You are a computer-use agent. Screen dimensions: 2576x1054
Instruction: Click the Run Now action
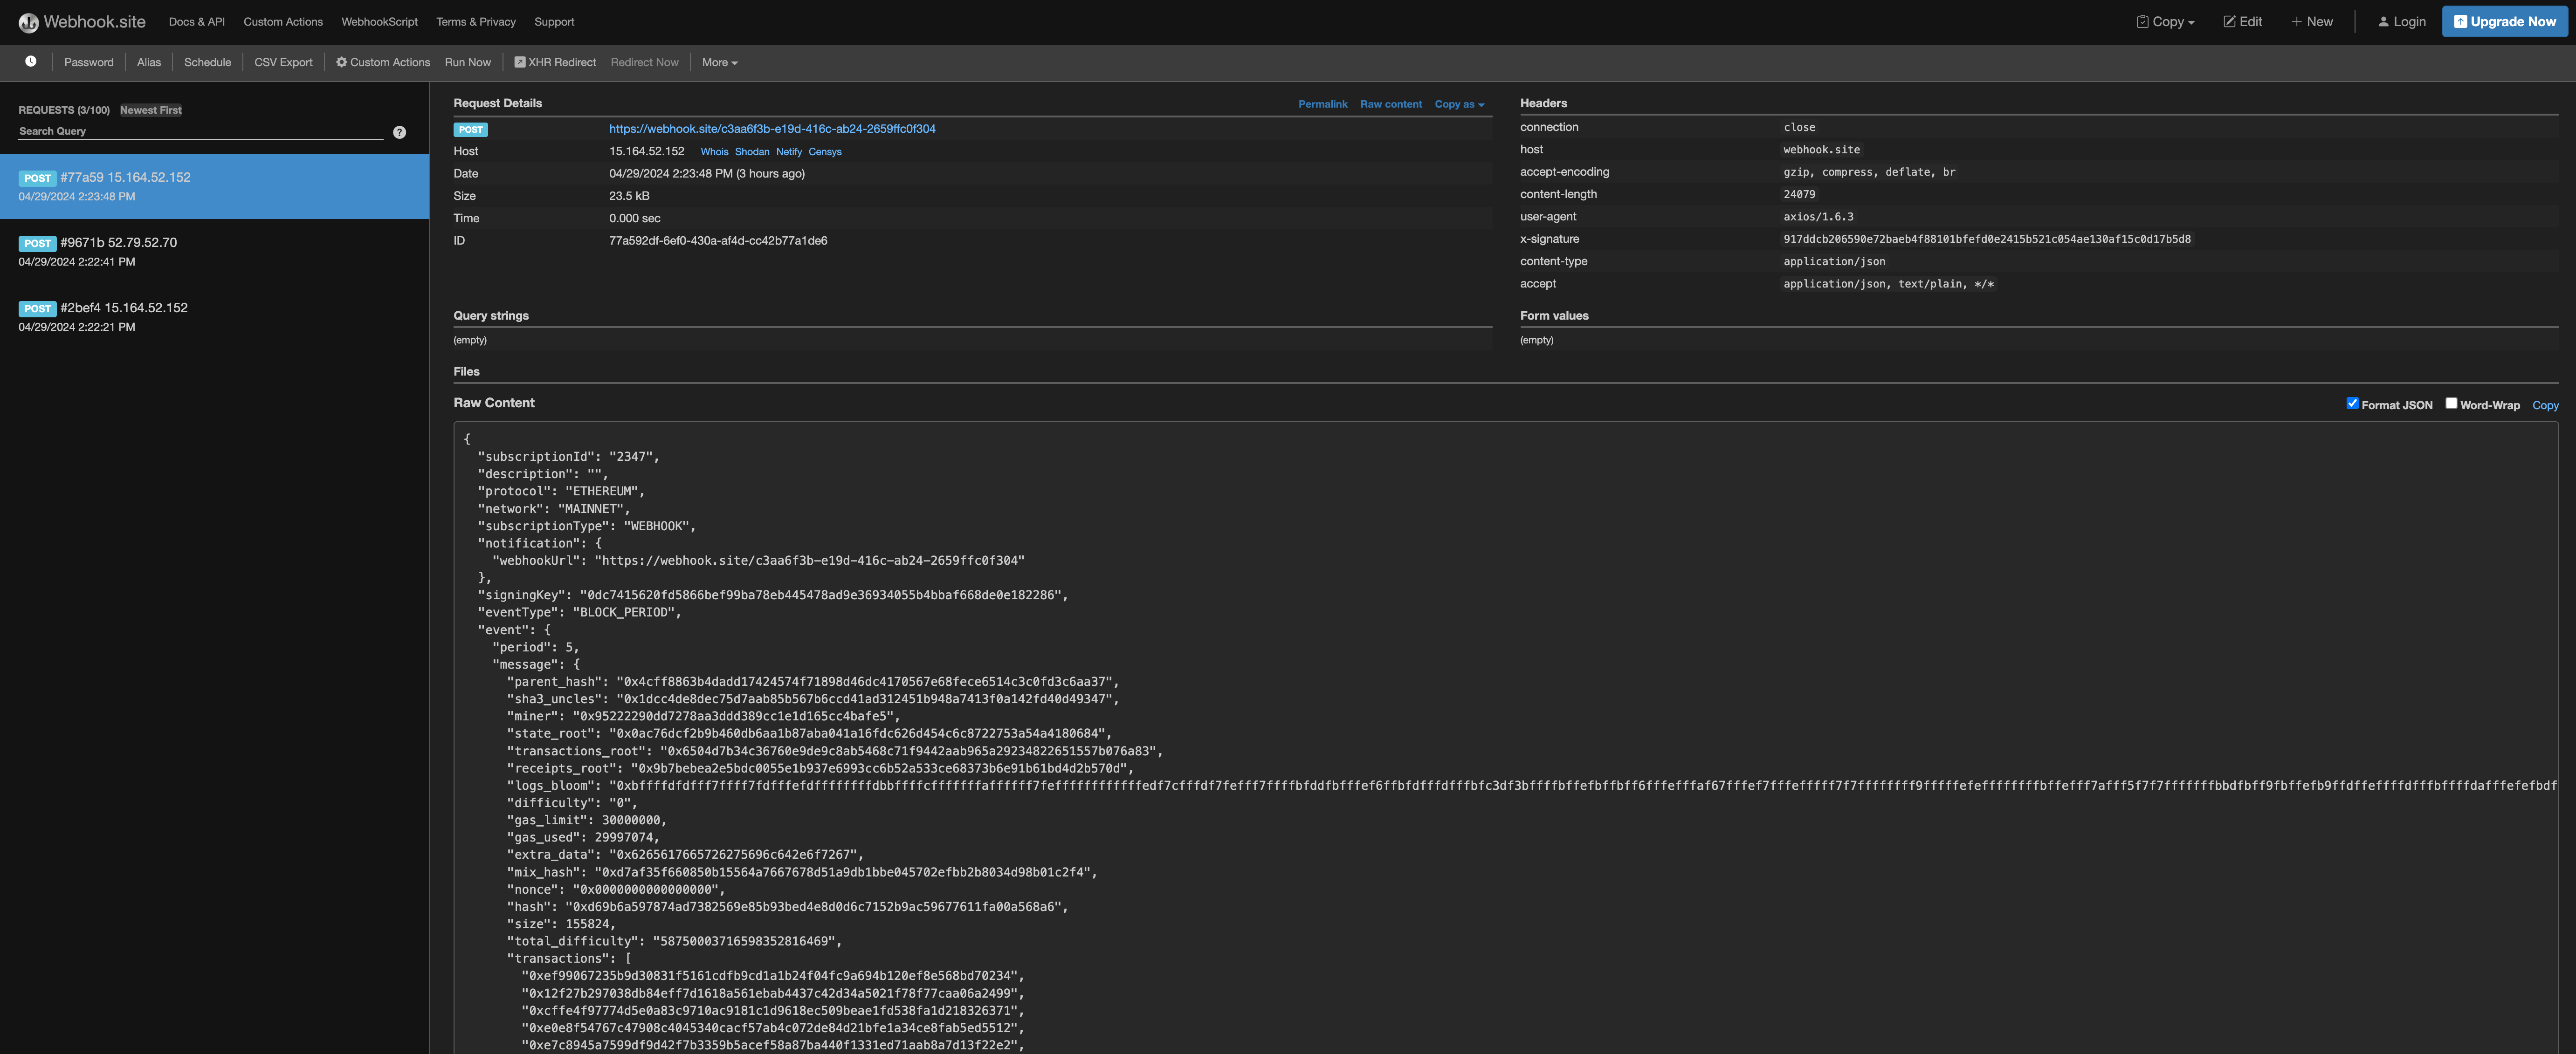[467, 62]
